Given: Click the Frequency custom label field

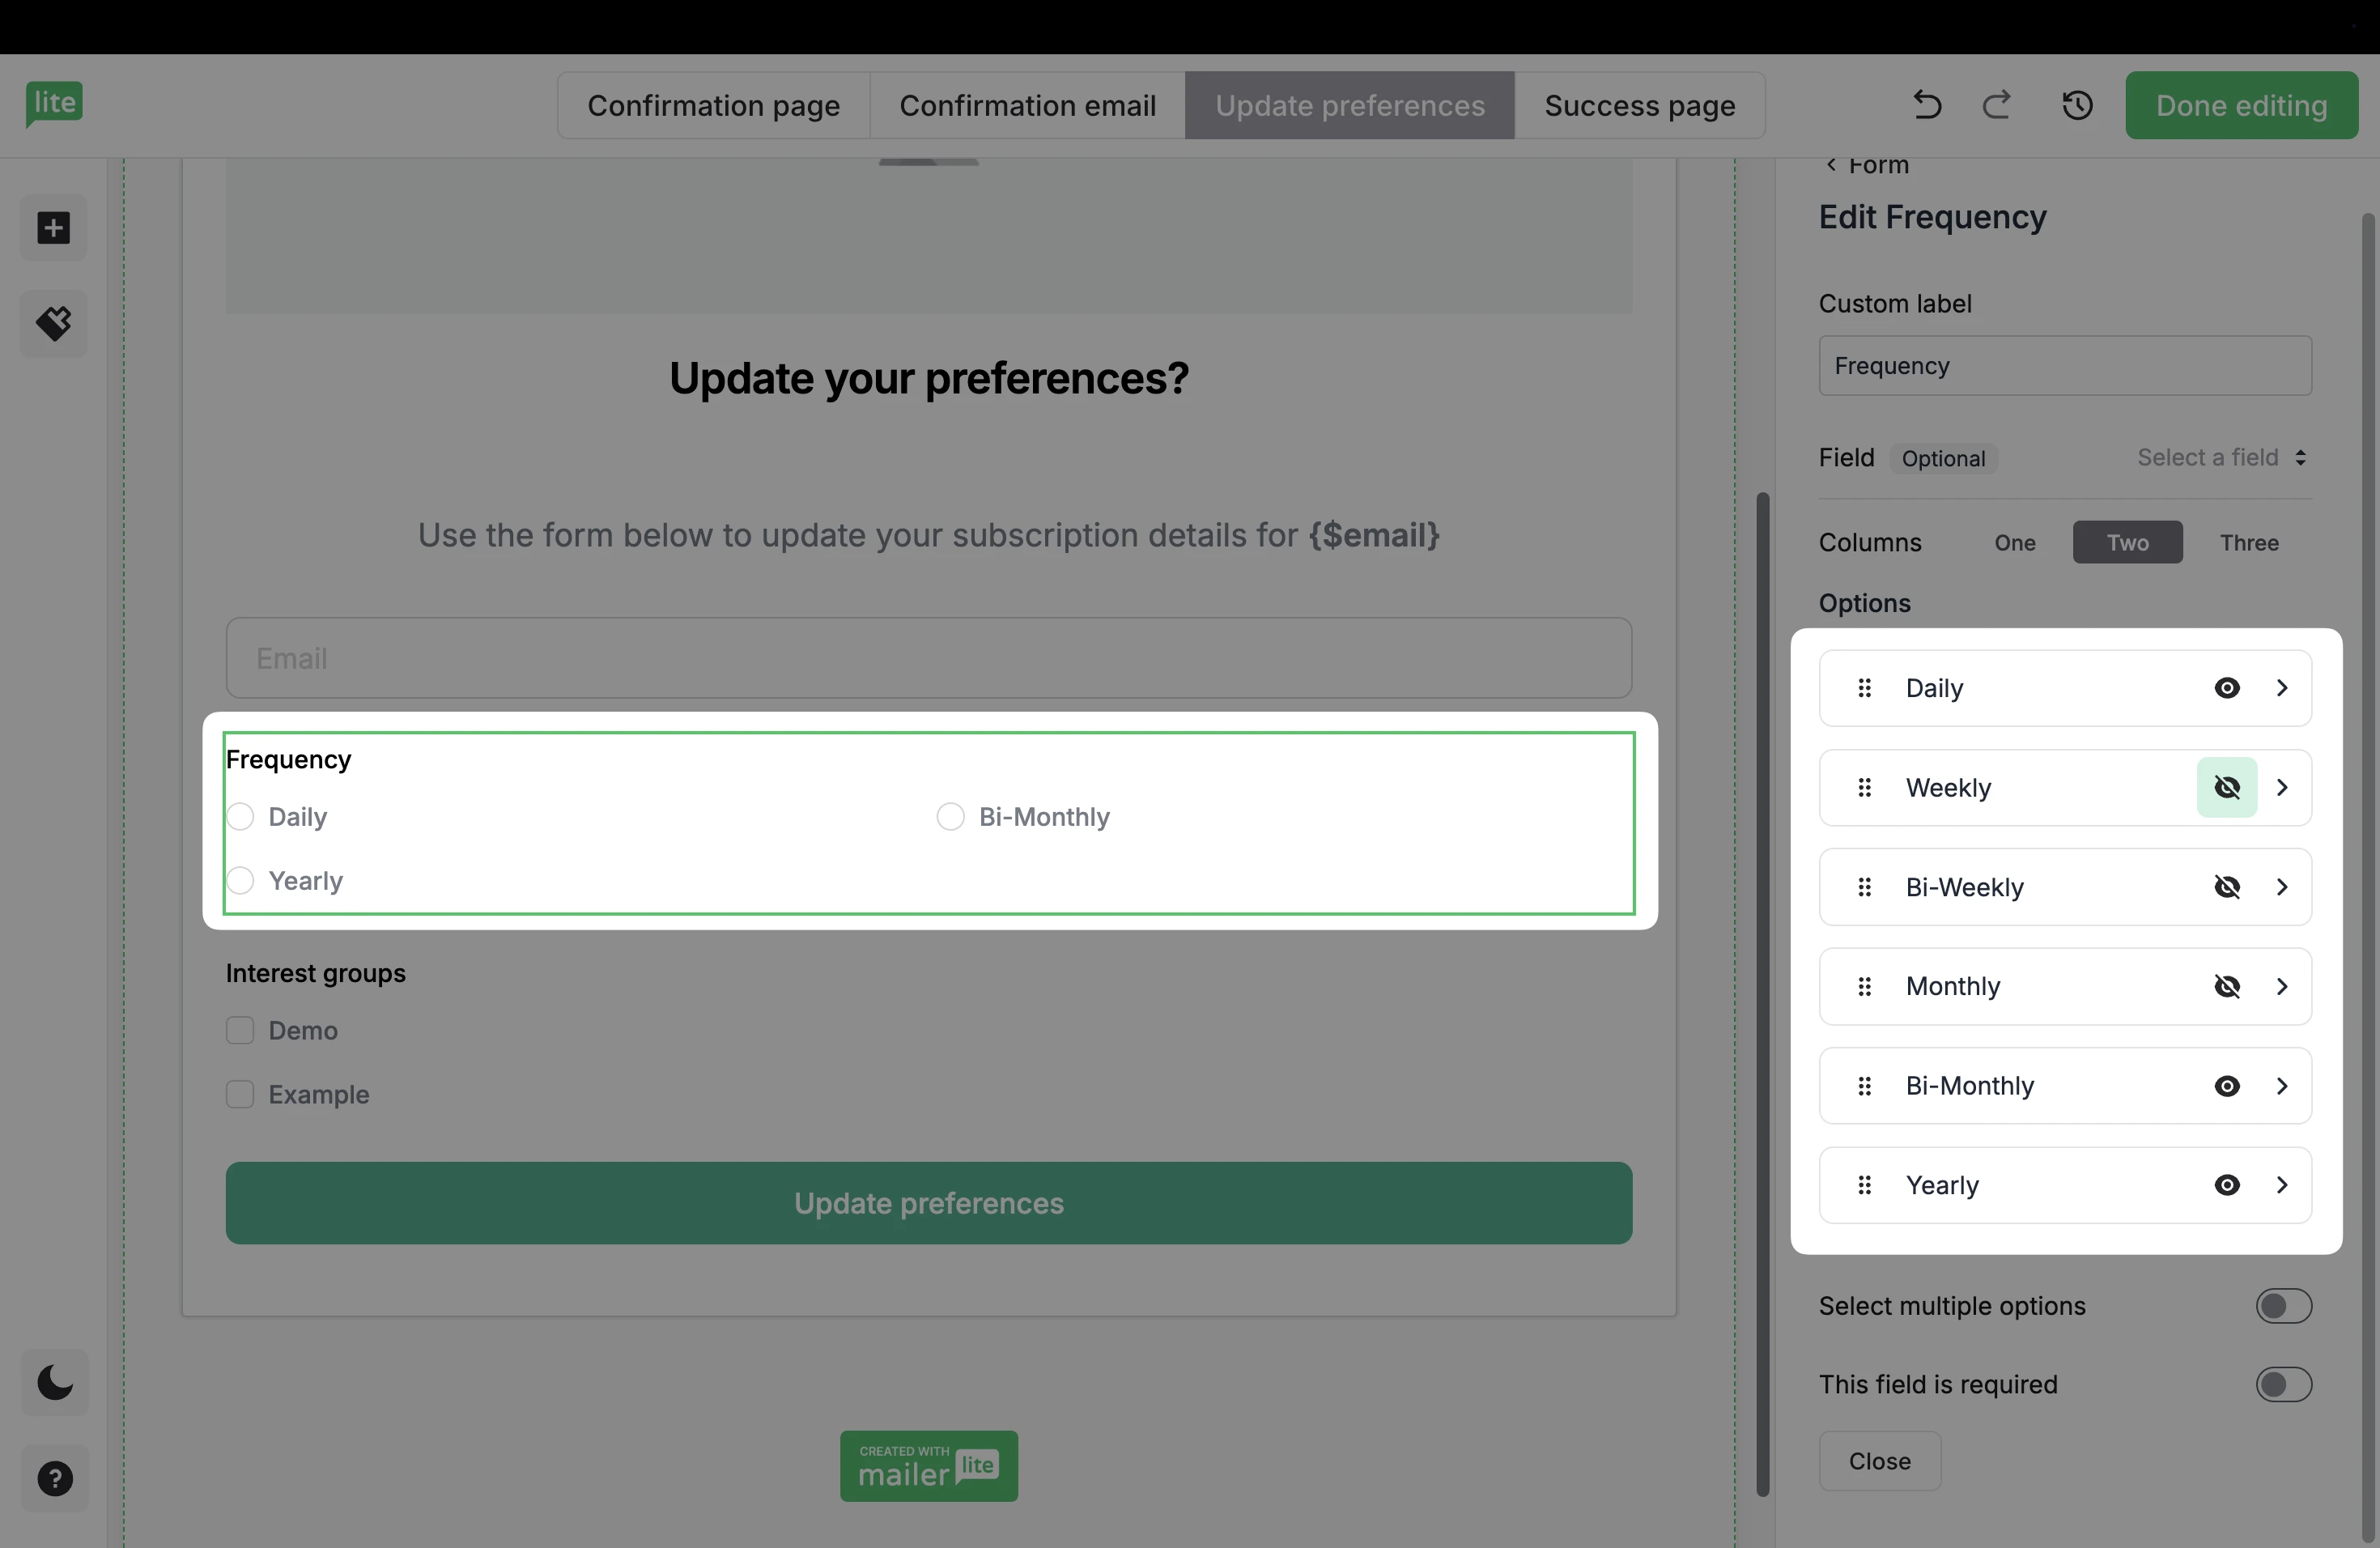Looking at the screenshot, I should pos(2064,366).
